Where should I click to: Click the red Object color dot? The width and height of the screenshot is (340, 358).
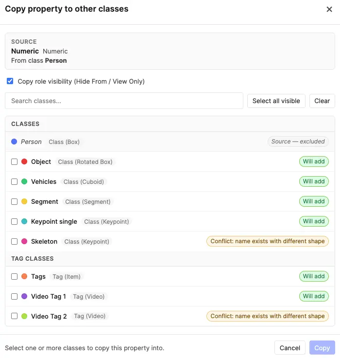24,161
